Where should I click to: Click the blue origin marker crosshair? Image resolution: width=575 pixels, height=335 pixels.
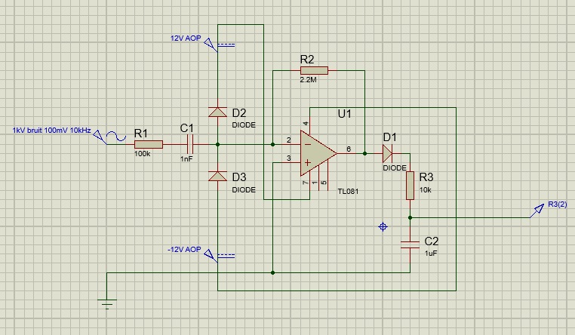point(383,227)
